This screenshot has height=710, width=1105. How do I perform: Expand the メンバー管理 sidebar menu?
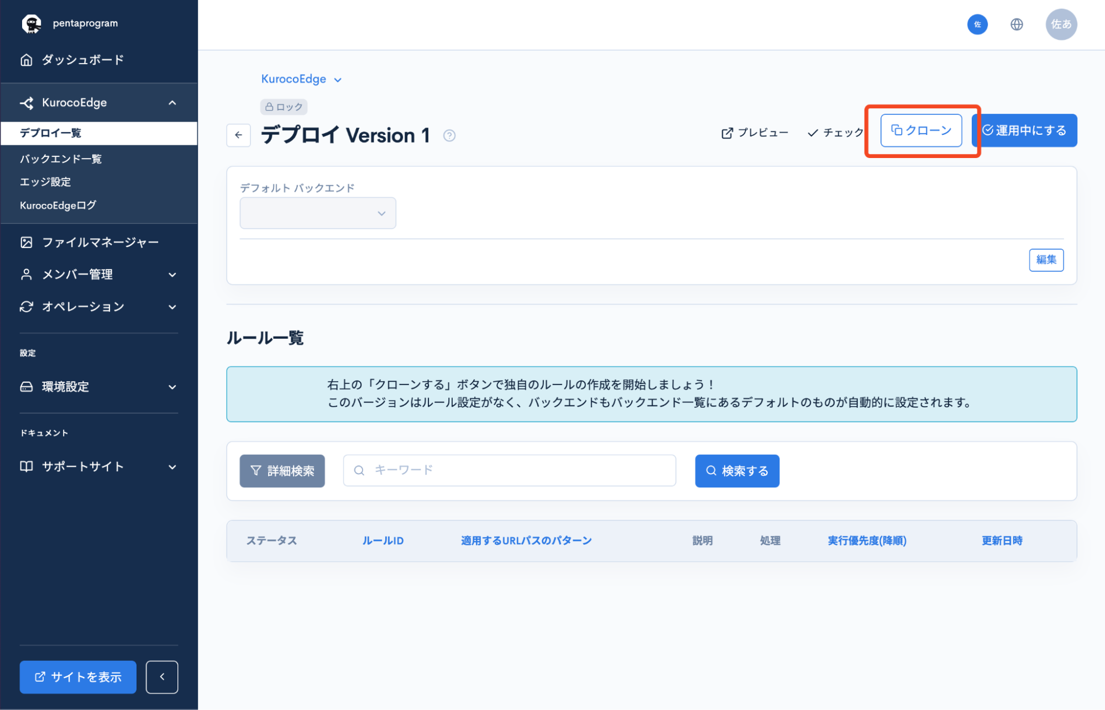coord(99,275)
